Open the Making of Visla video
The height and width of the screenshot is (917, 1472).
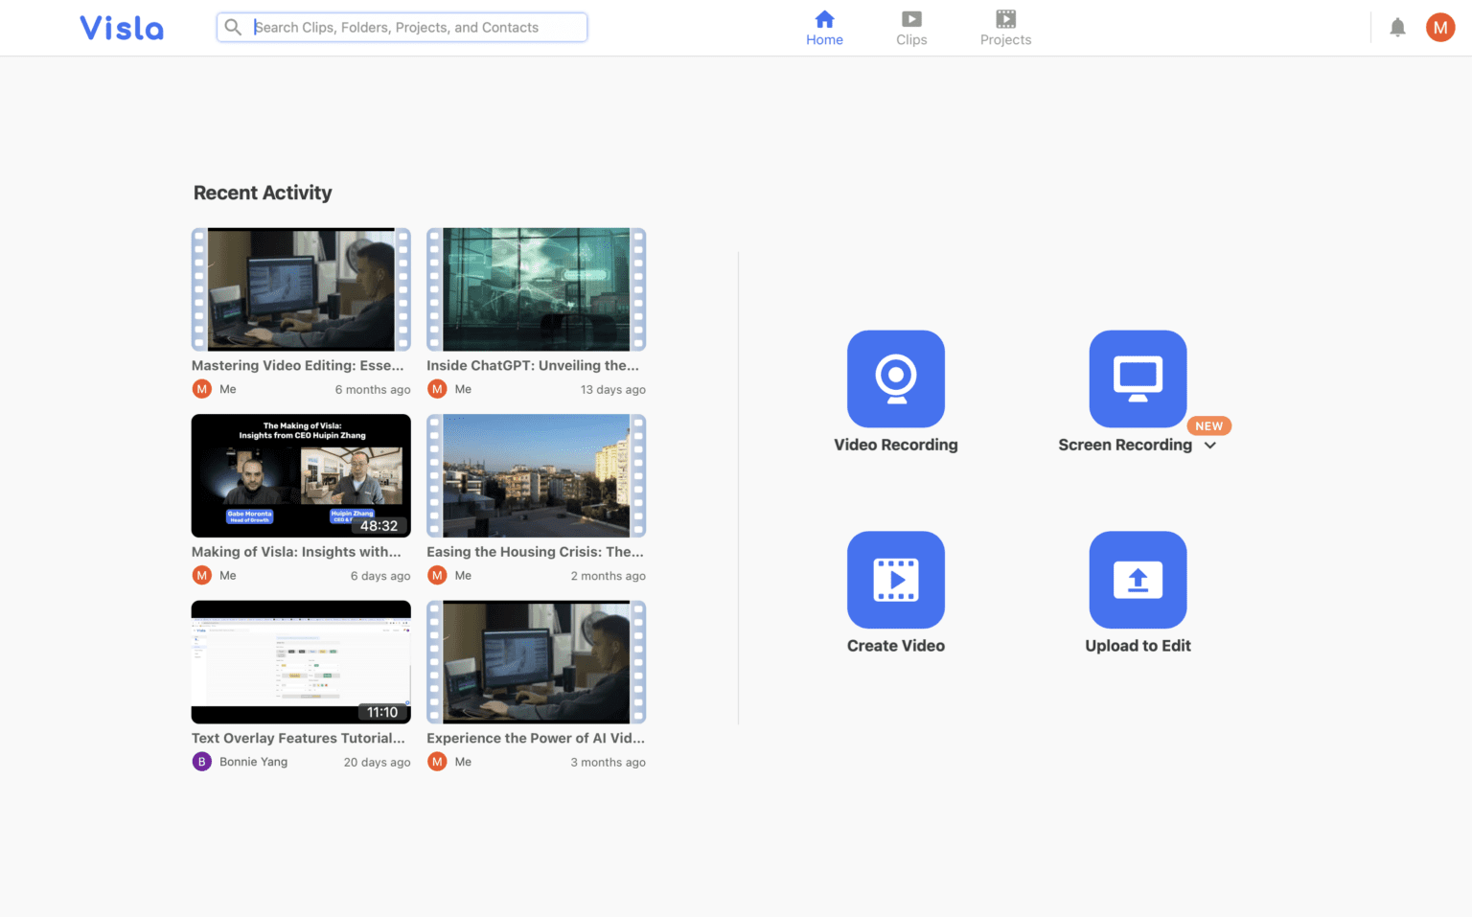coord(300,475)
